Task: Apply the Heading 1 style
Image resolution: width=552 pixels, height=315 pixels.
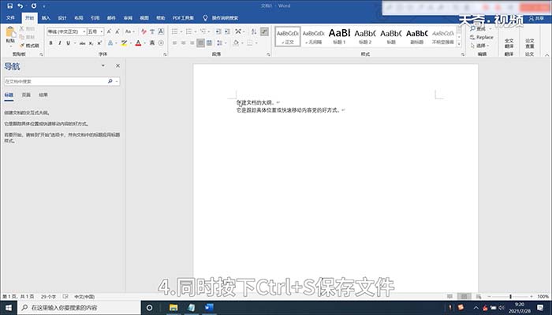Action: (x=339, y=36)
